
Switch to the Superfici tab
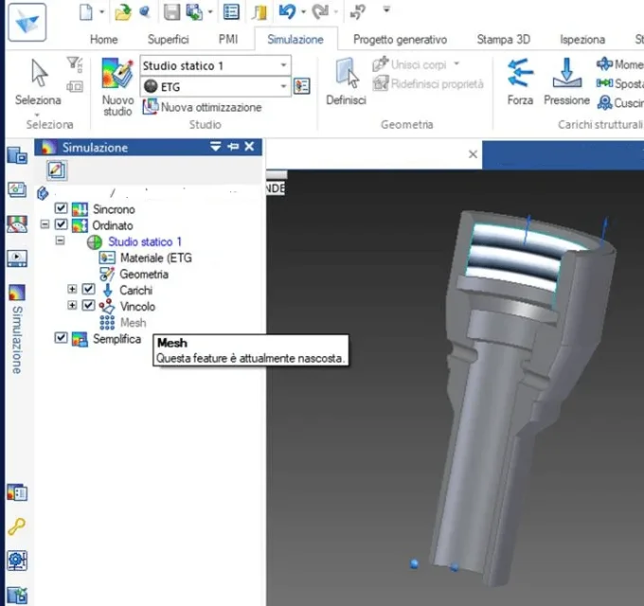[168, 40]
